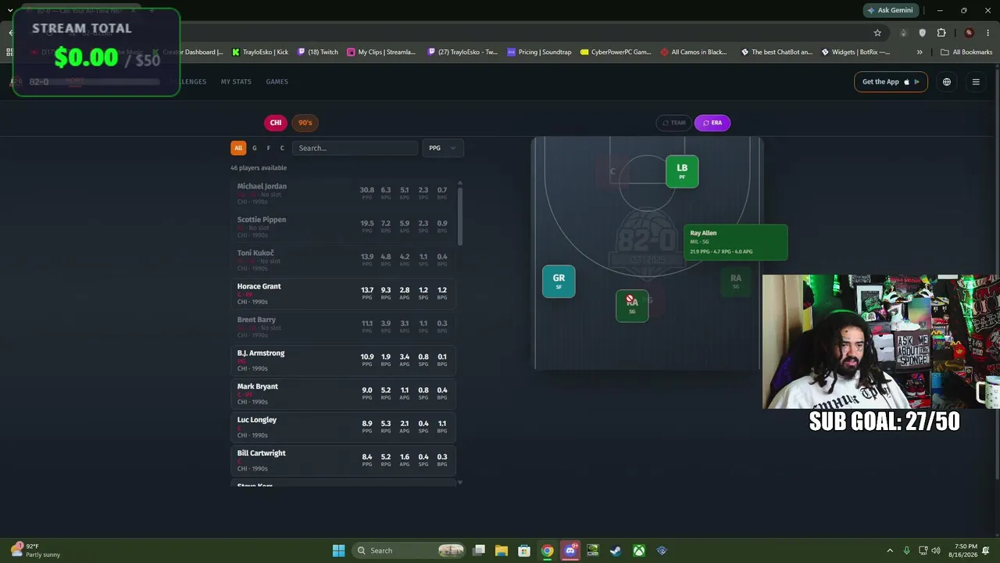This screenshot has height=563, width=1000.
Task: Open the Xbox app in the taskbar
Action: (639, 550)
